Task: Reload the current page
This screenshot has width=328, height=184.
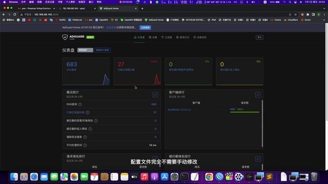Action: coord(15,14)
